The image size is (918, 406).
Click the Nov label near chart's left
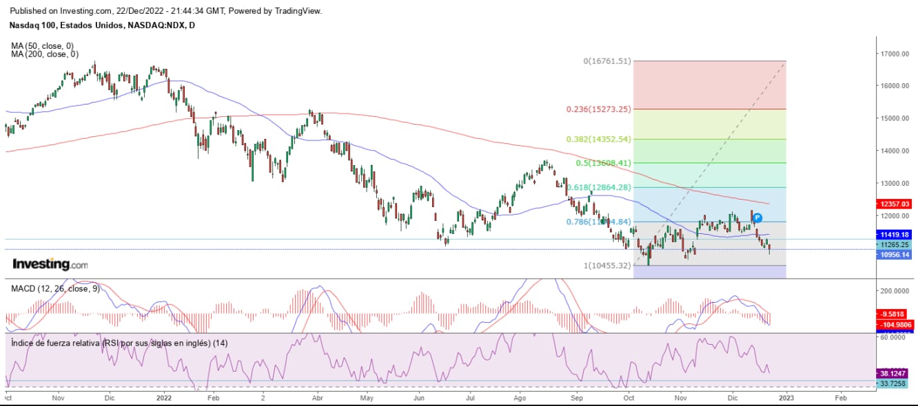click(x=58, y=397)
